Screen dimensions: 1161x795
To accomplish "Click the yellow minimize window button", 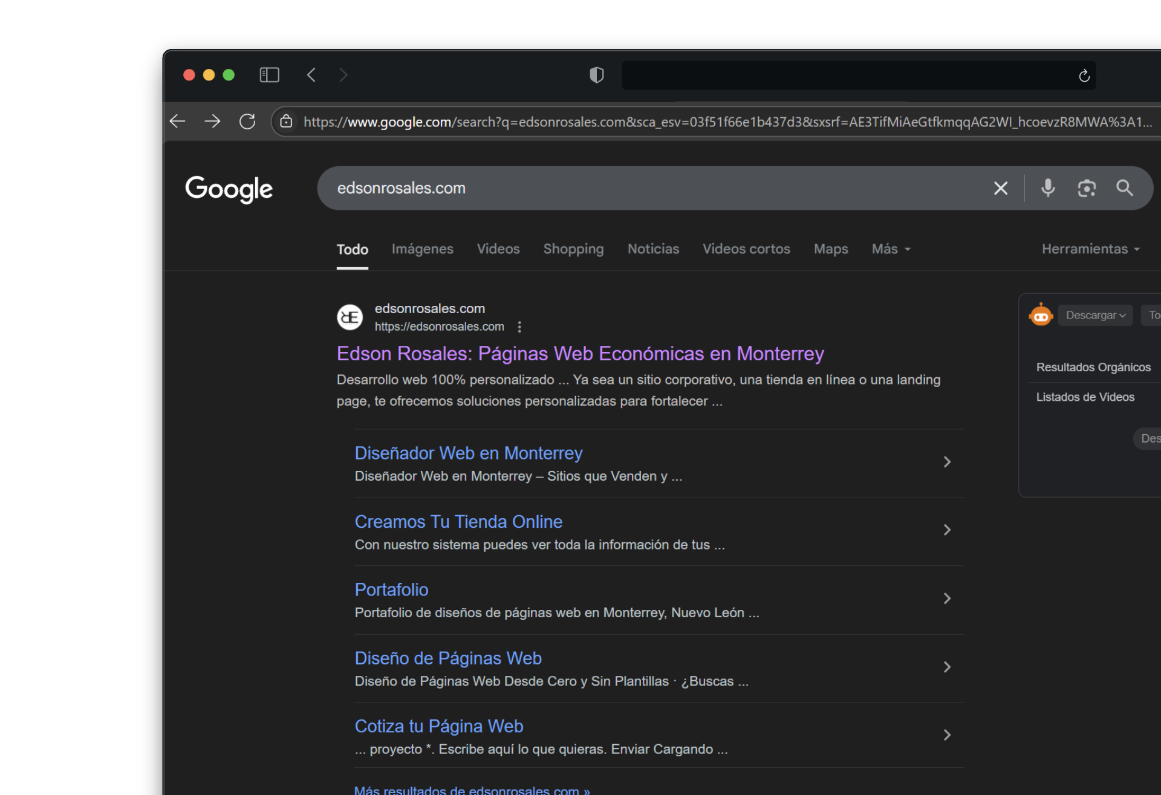I will click(x=209, y=75).
